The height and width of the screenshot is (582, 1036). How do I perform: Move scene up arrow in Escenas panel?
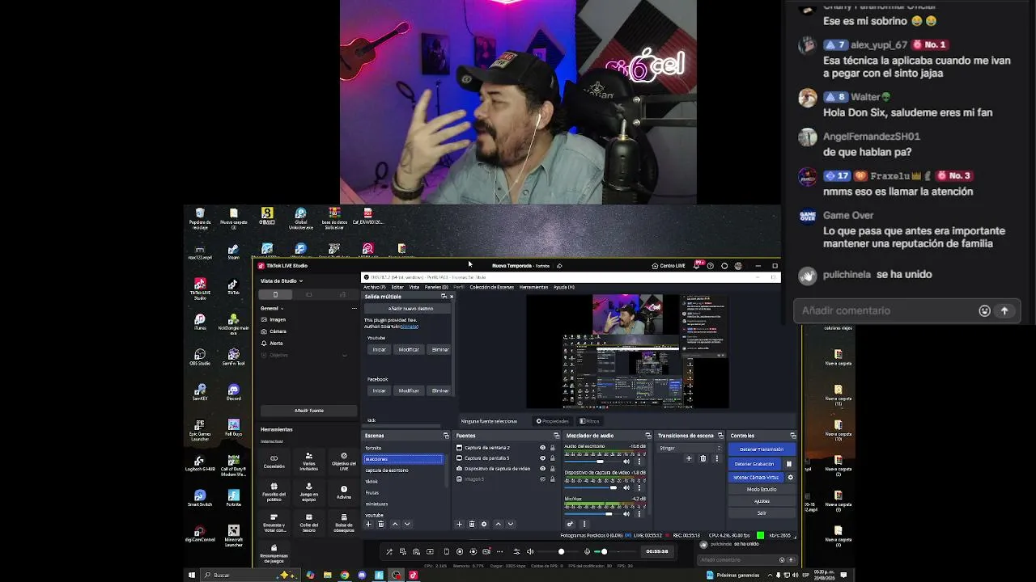pyautogui.click(x=395, y=524)
